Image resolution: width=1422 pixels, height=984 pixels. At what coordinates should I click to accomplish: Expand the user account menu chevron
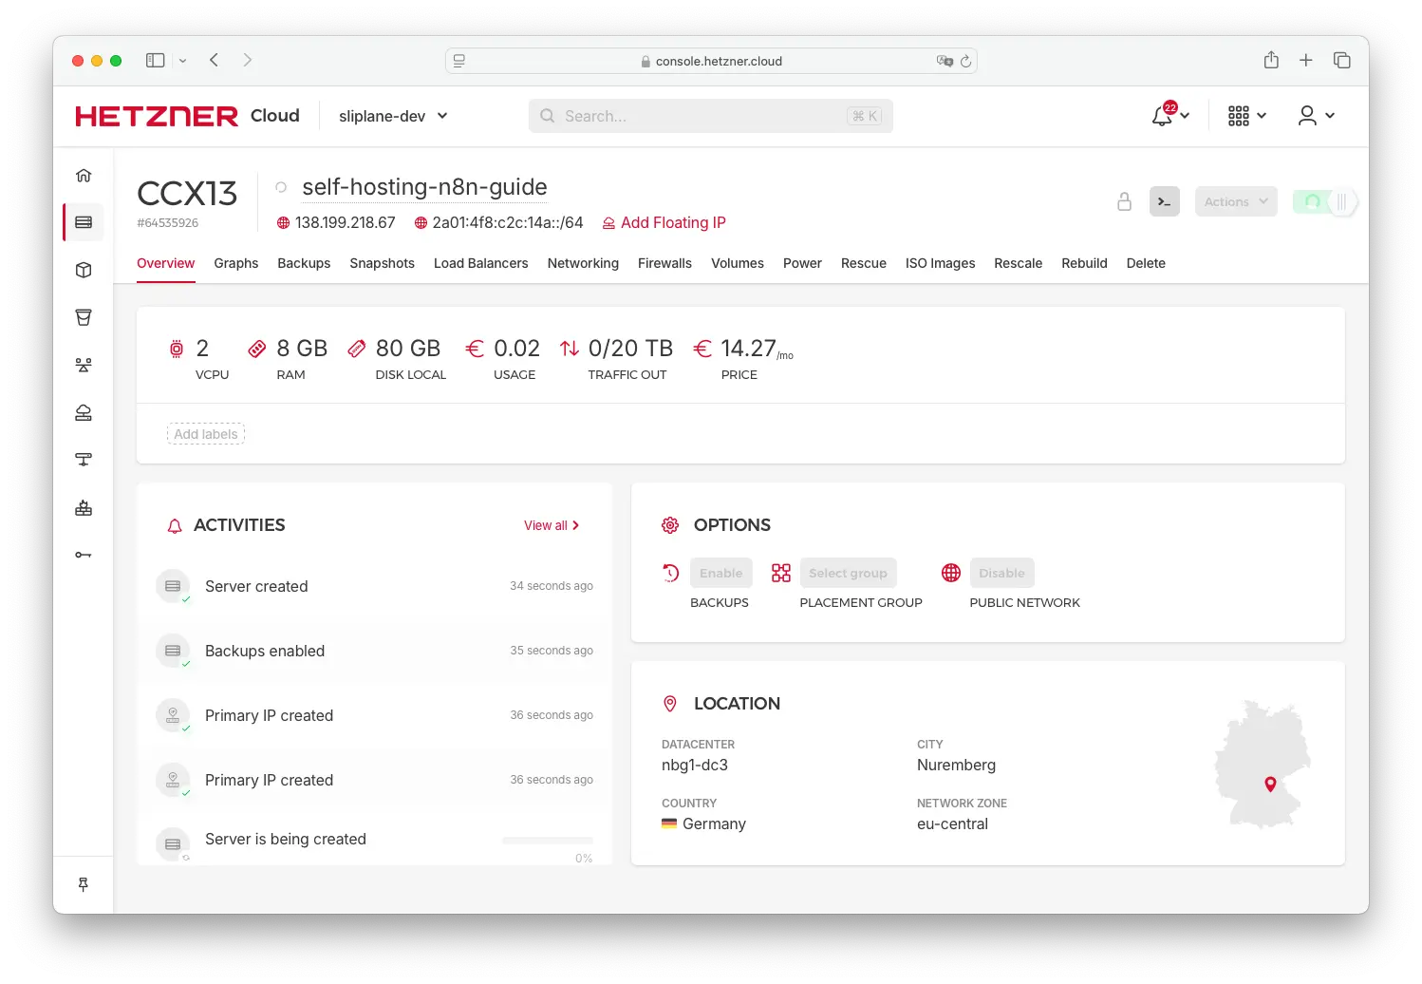coord(1332,115)
